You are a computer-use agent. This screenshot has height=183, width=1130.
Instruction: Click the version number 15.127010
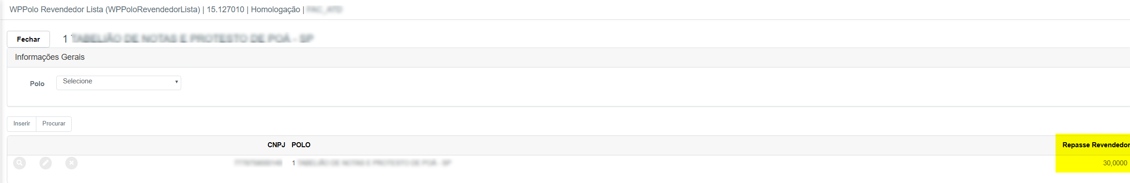[x=225, y=10]
